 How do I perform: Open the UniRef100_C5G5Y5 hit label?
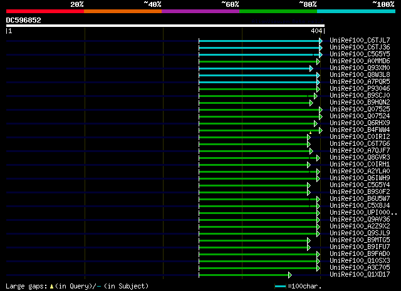pyautogui.click(x=360, y=54)
